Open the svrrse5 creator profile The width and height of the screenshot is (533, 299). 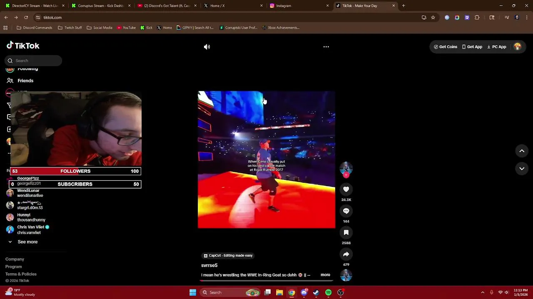(209, 265)
